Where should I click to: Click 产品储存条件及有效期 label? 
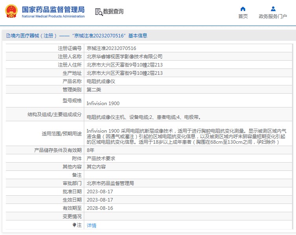[x=58, y=150]
